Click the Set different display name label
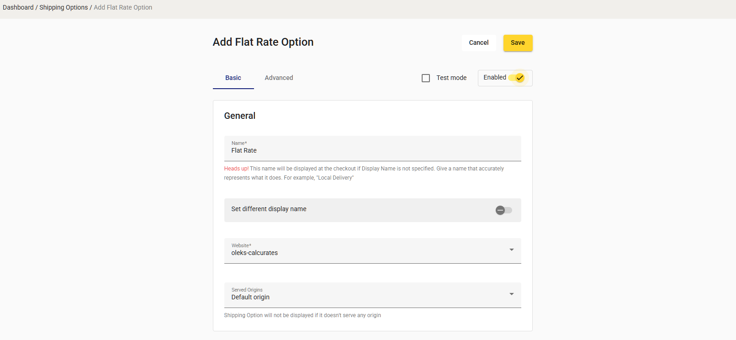 pos(269,209)
